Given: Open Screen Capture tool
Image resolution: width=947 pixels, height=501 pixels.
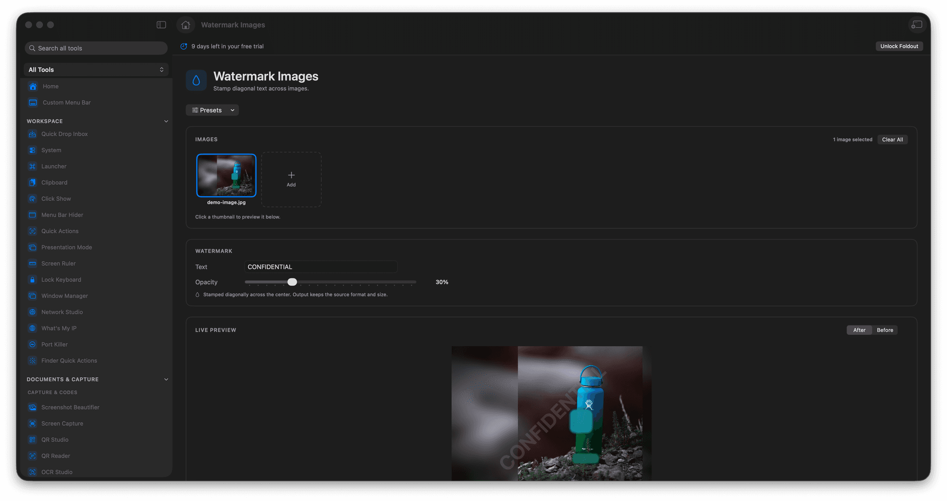Looking at the screenshot, I should 97,424.
